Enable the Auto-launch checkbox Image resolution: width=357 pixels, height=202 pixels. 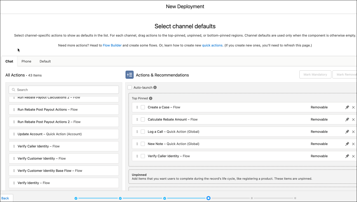(x=130, y=87)
